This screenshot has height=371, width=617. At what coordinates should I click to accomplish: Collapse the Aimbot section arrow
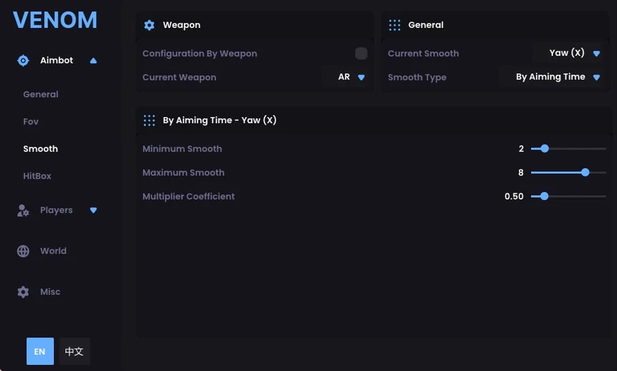coord(93,61)
